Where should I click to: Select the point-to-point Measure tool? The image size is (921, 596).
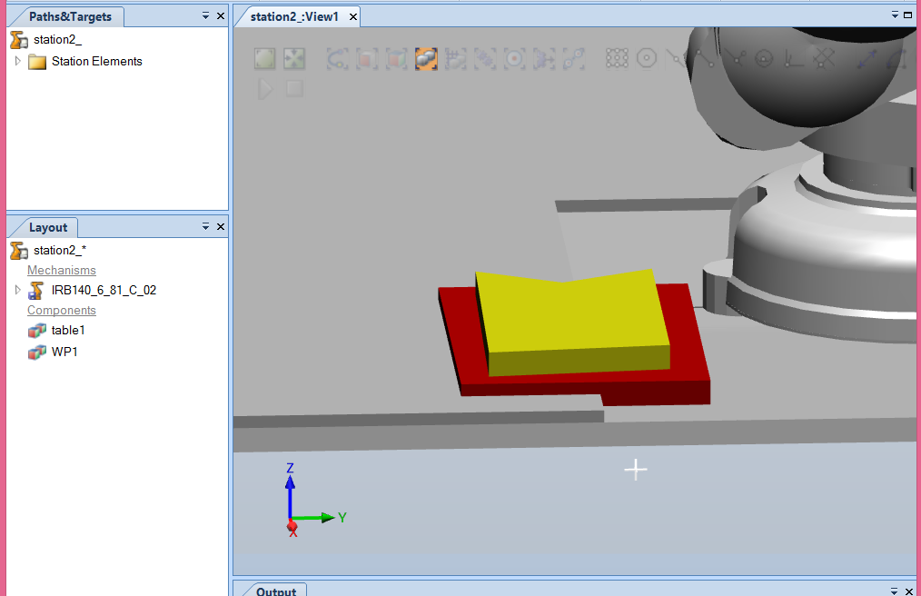coord(865,57)
